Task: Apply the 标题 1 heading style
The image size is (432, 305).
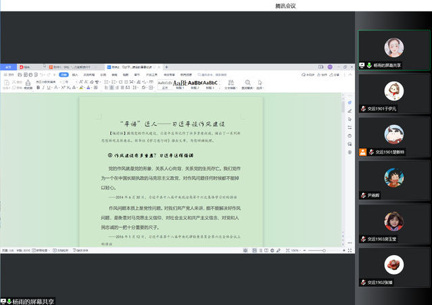Action: click(181, 84)
